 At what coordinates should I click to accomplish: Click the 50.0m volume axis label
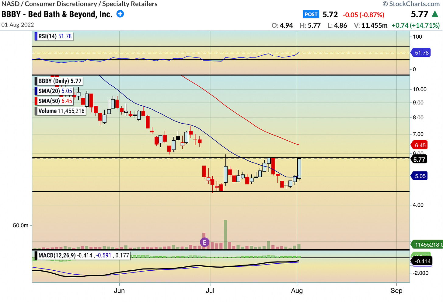point(20,226)
